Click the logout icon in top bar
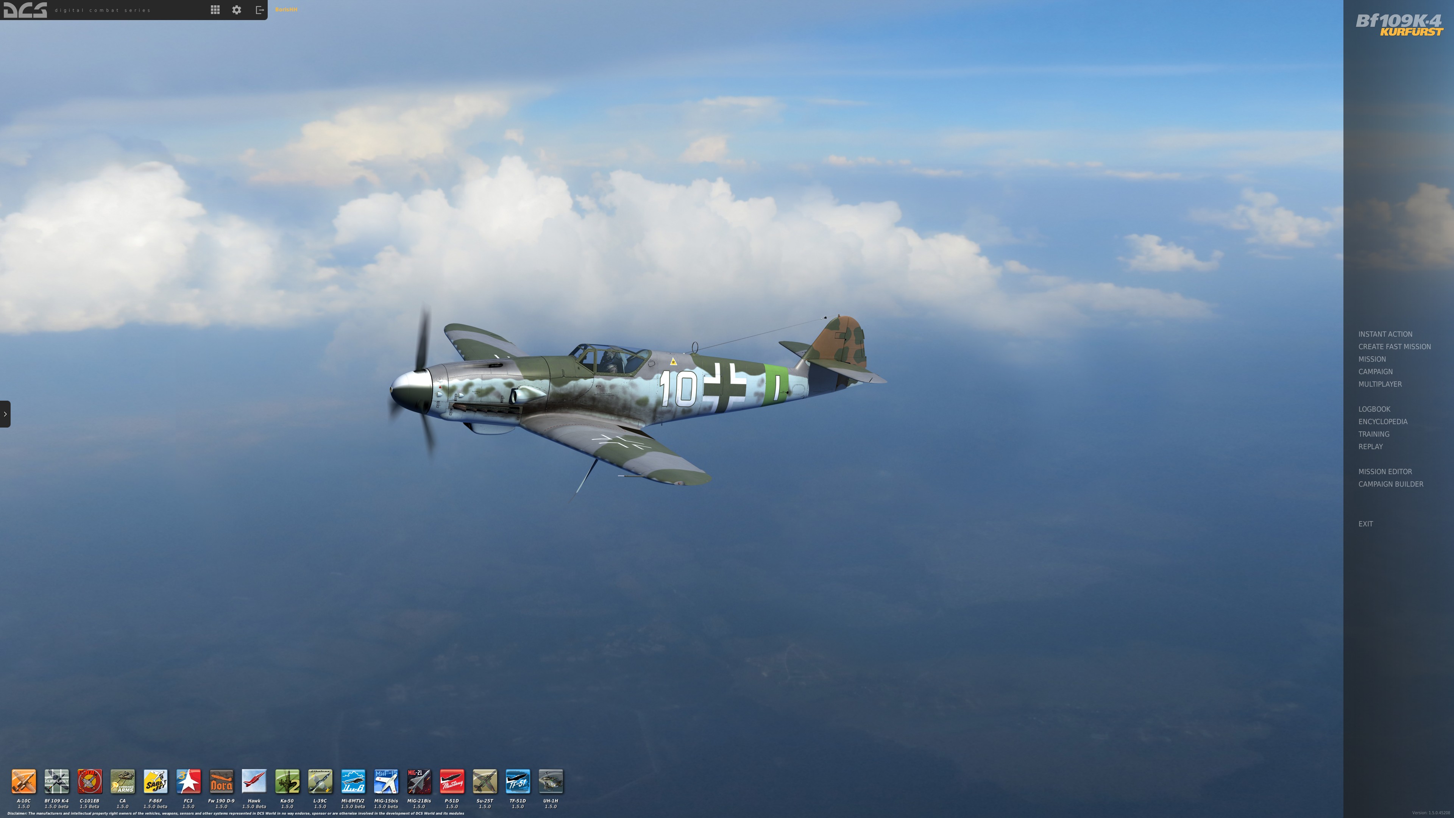This screenshot has width=1454, height=818. (260, 9)
